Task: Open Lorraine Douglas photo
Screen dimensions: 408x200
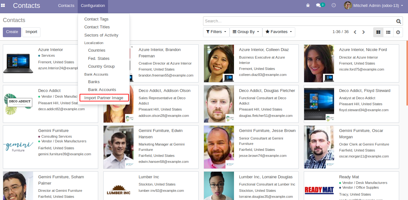Action: click(219, 186)
